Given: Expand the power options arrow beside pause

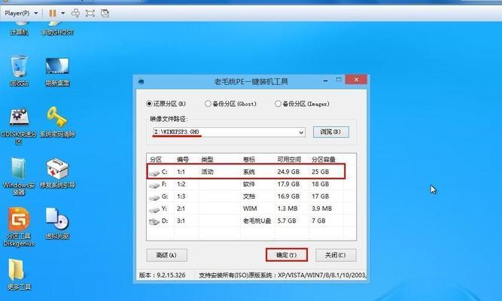Looking at the screenshot, I should (x=63, y=13).
